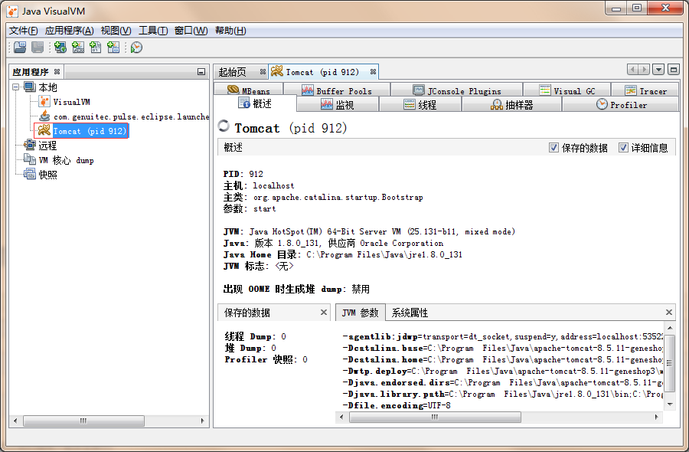Switch to the 概述 (Overview) tab
689x452 pixels.
255,103
